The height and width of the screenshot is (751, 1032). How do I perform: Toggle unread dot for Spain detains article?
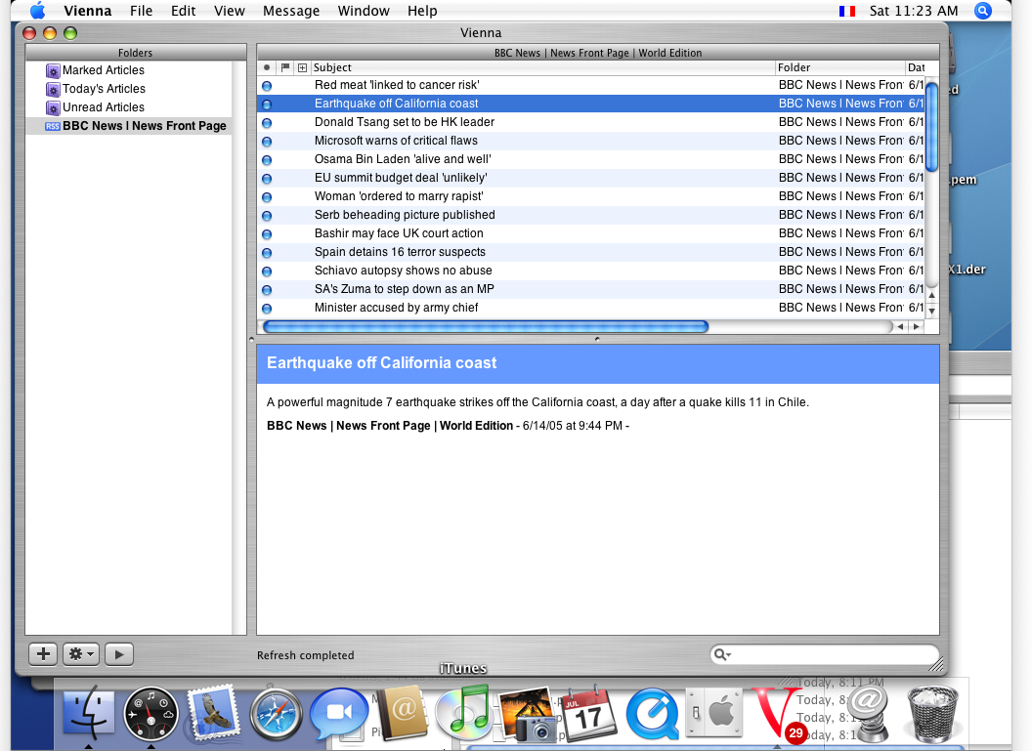pyautogui.click(x=267, y=253)
